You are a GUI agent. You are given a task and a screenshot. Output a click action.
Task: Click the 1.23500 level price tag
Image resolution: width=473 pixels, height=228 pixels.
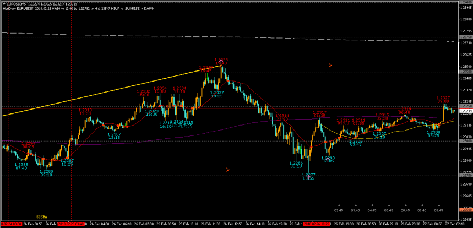465,72
